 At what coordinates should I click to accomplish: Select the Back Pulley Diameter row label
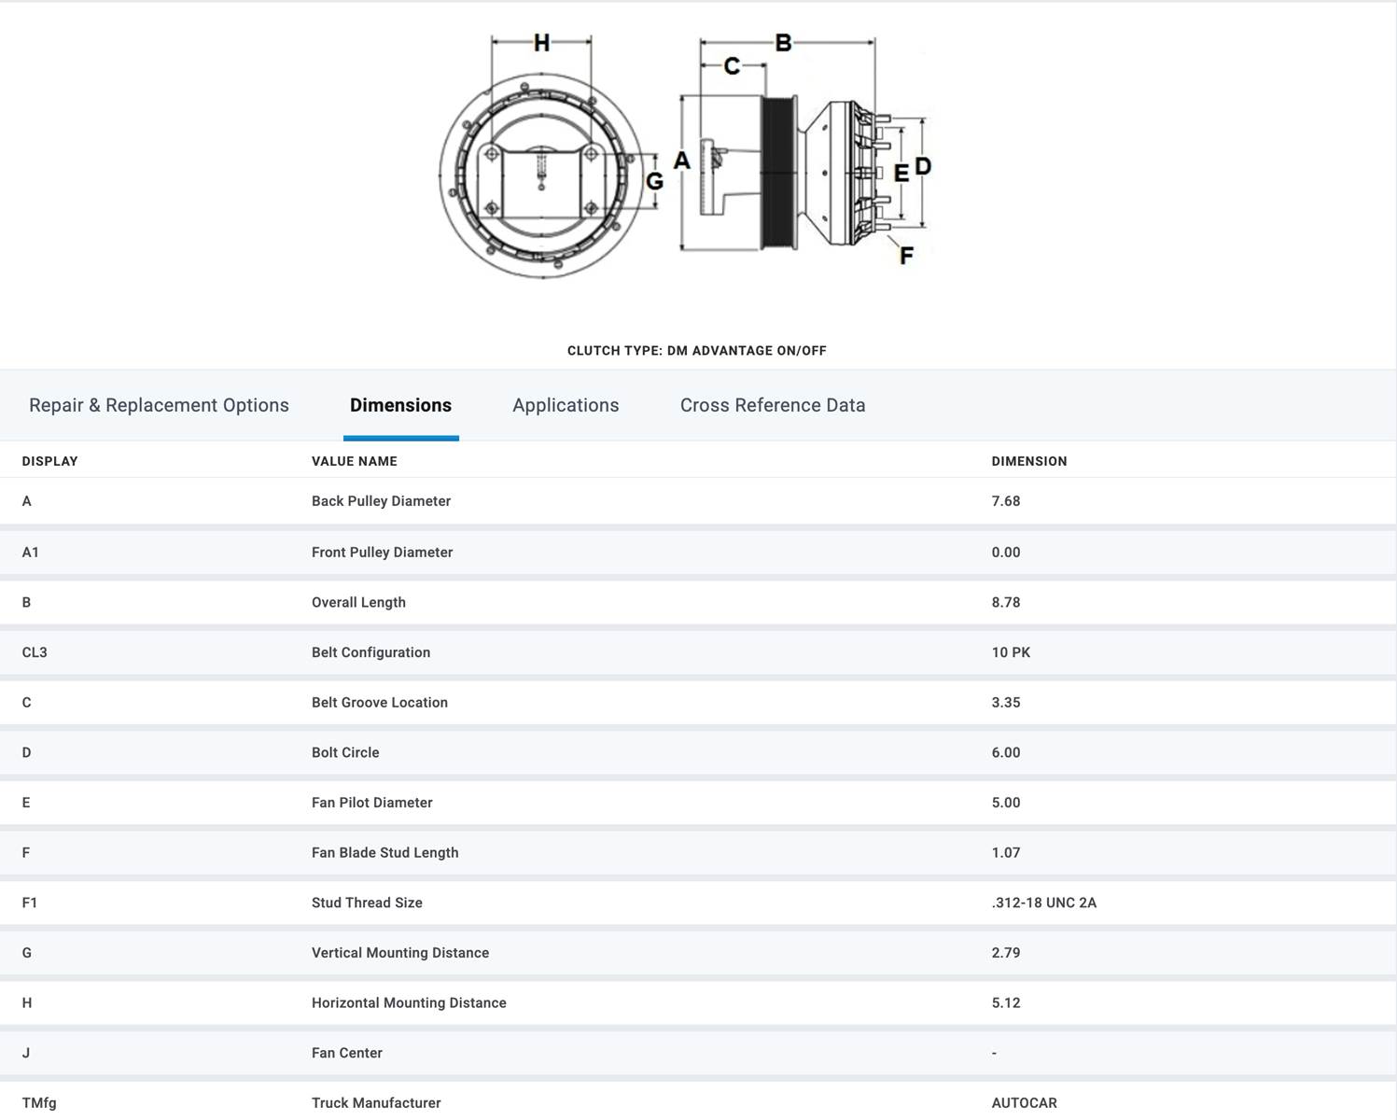(x=381, y=501)
